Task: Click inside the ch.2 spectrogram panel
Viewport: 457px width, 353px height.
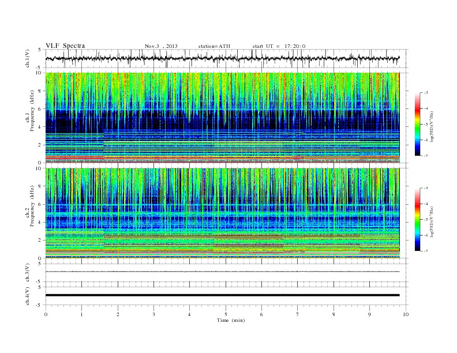Action: pyautogui.click(x=222, y=213)
